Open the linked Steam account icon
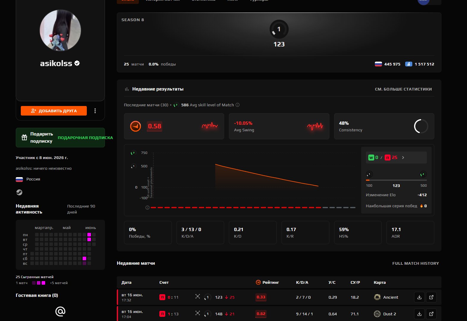 [19, 192]
